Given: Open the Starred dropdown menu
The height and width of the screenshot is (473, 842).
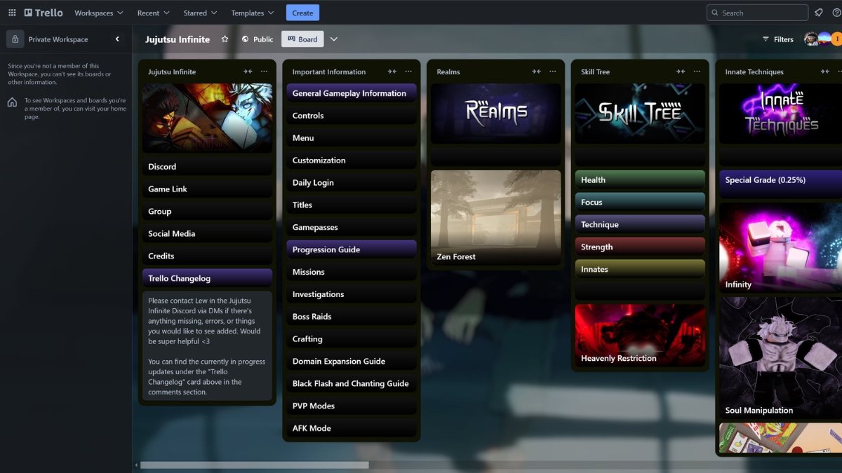Looking at the screenshot, I should point(200,13).
